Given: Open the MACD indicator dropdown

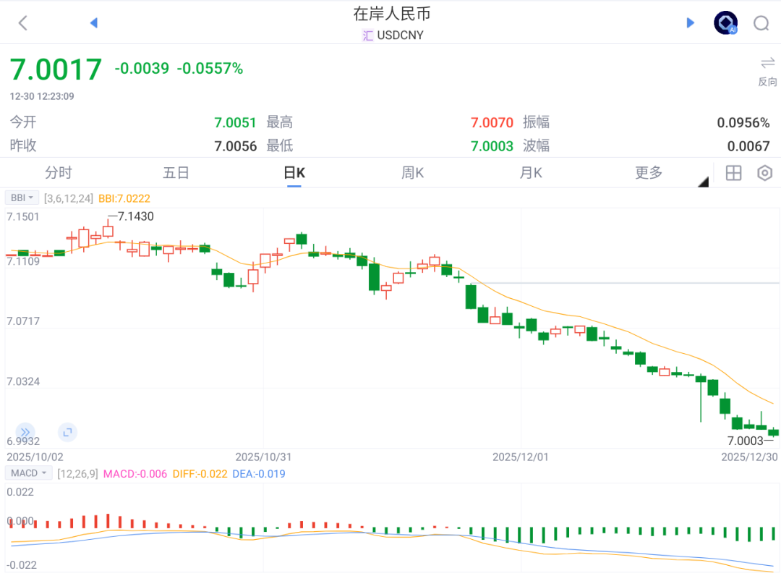Looking at the screenshot, I should (28, 473).
